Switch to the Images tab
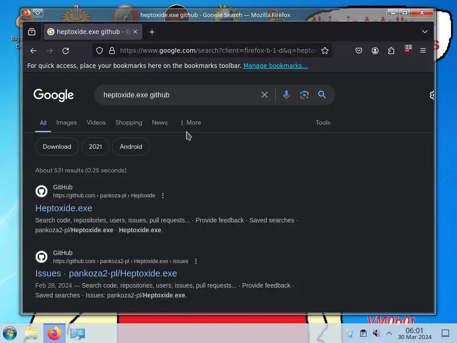This screenshot has width=457, height=343. tap(66, 123)
